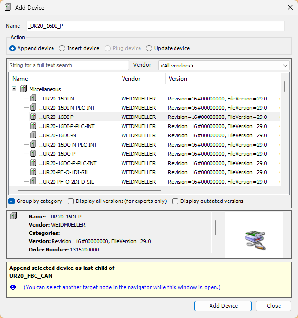
Task: Click the device icon beside ..UR20-16DO-N-PLC-INT
Action: click(34, 144)
